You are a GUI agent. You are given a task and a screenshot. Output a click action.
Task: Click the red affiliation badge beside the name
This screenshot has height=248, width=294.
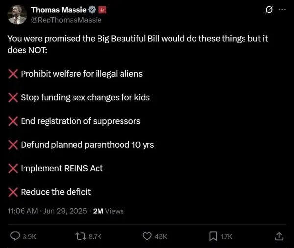[x=102, y=10]
